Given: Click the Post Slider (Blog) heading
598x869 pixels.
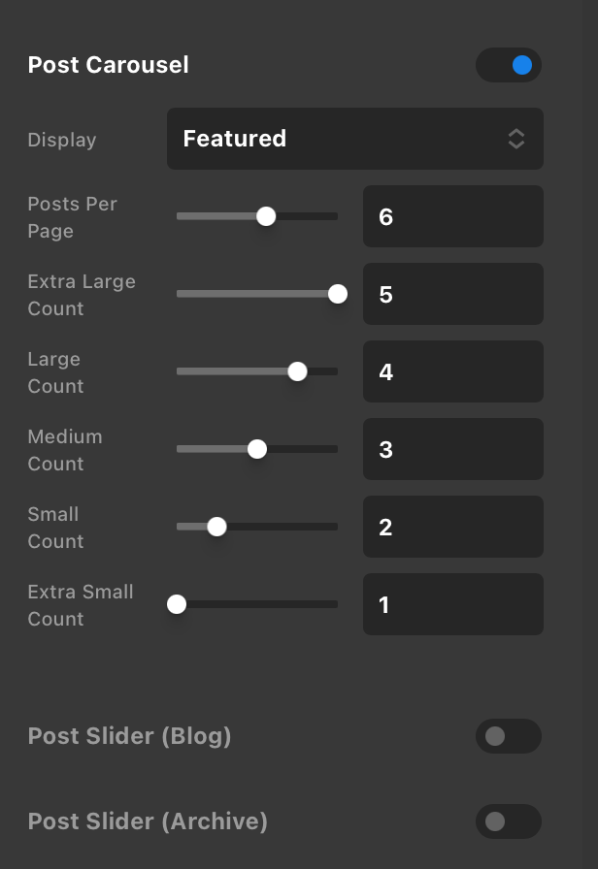Looking at the screenshot, I should [130, 736].
